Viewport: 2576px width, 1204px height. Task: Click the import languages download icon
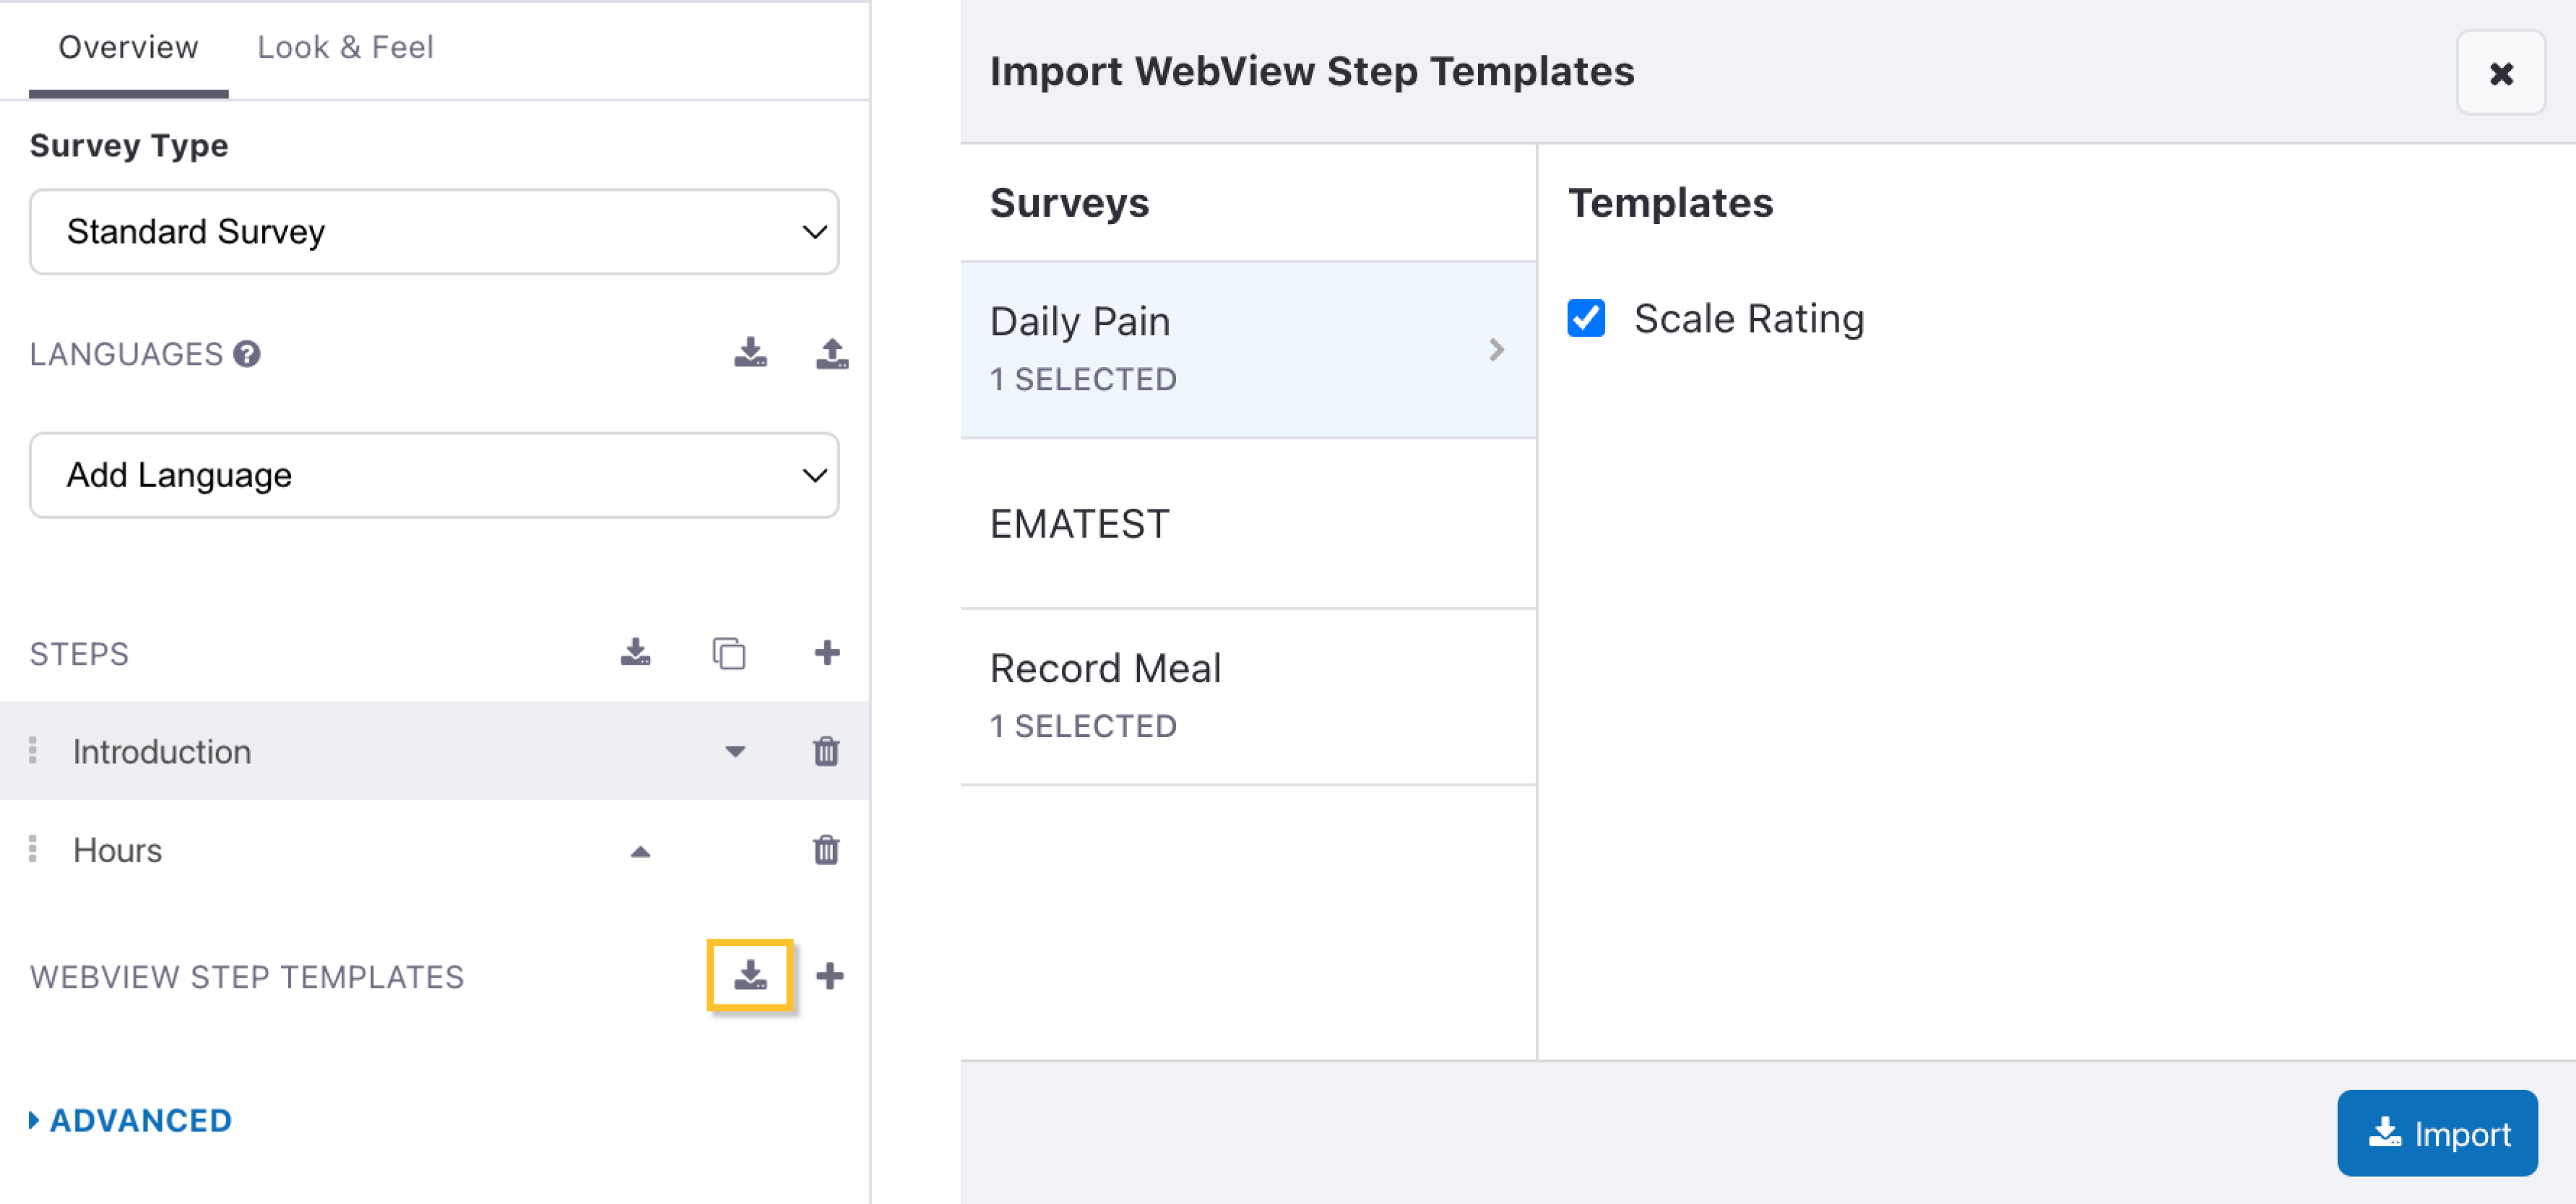(x=750, y=352)
